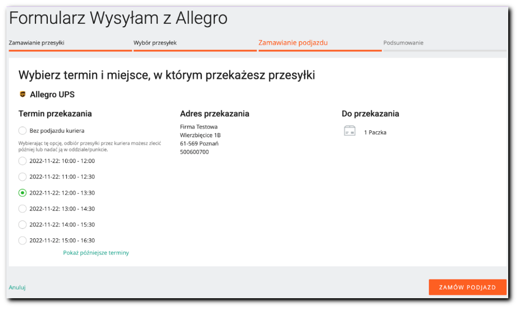
Task: Click the phone number 500600700
Action: point(194,152)
